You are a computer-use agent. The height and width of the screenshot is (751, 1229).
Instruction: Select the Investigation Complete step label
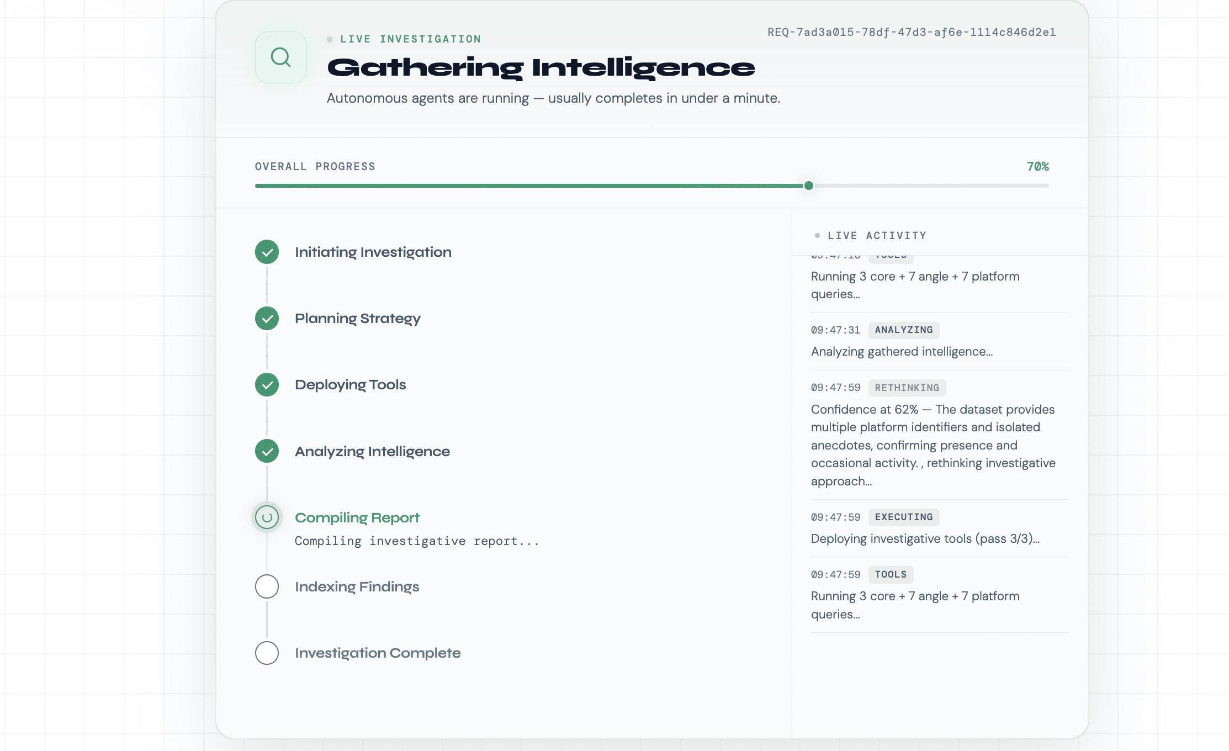click(378, 653)
